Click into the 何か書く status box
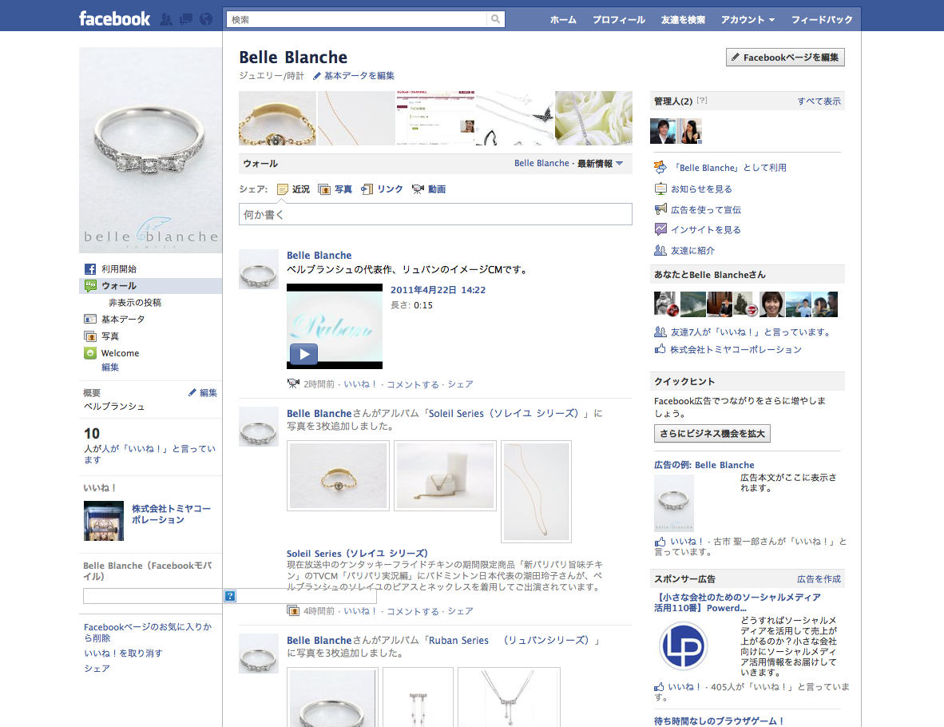Screen dimensions: 944x727 click(435, 214)
